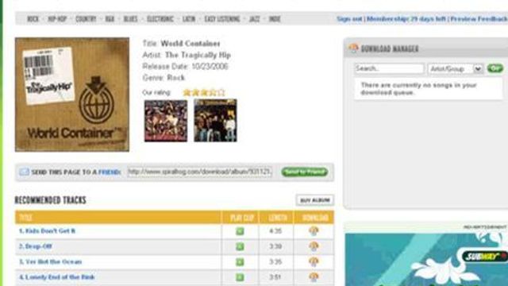This screenshot has height=286, width=508.
Task: Play clip for Kids Don't Get It
Action: pos(240,231)
